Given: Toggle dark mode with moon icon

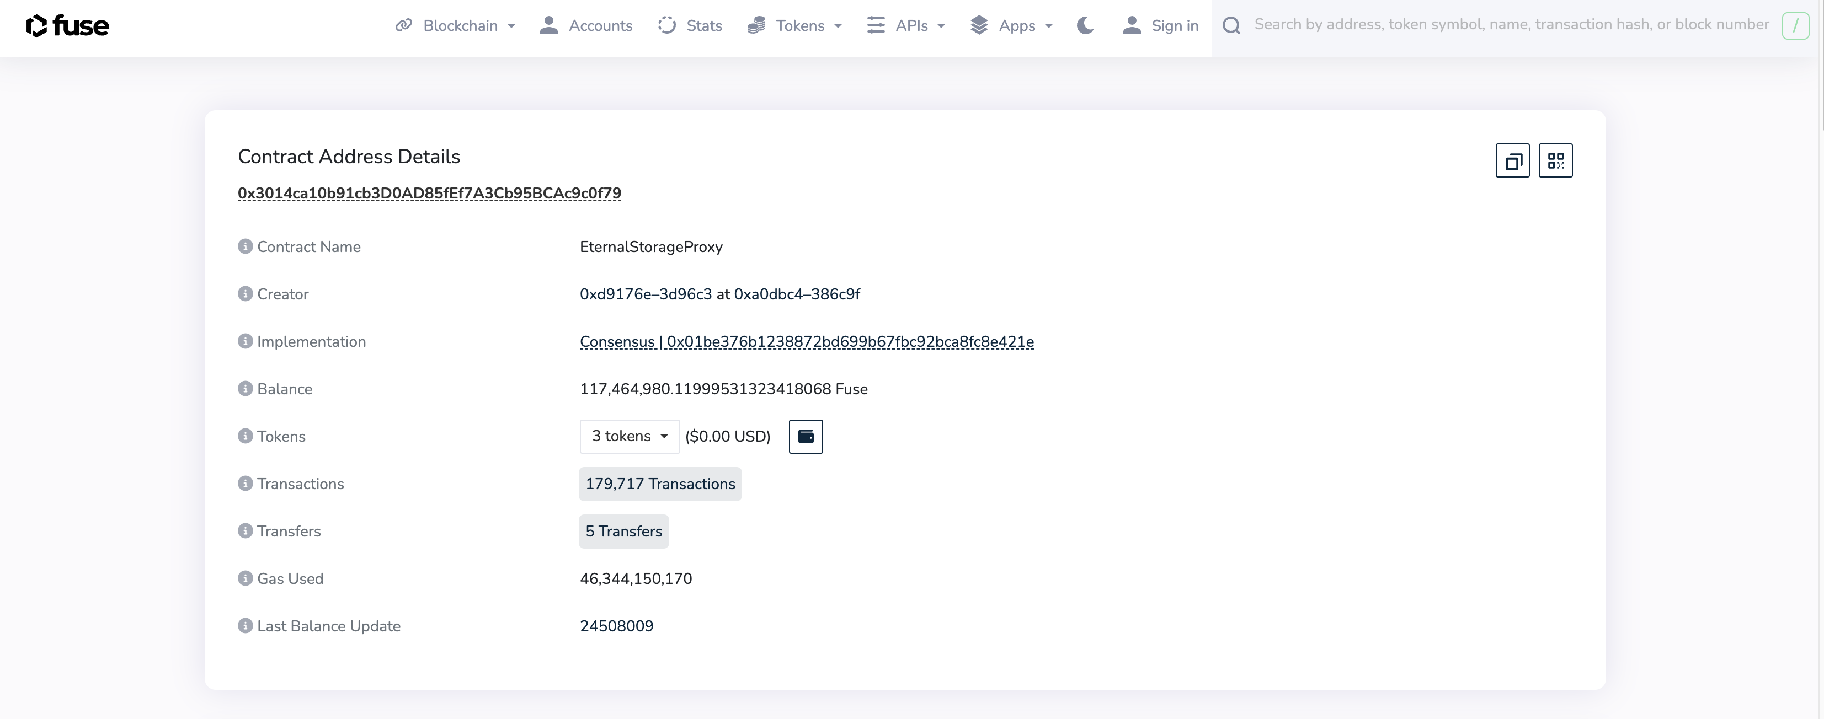Looking at the screenshot, I should (x=1085, y=26).
